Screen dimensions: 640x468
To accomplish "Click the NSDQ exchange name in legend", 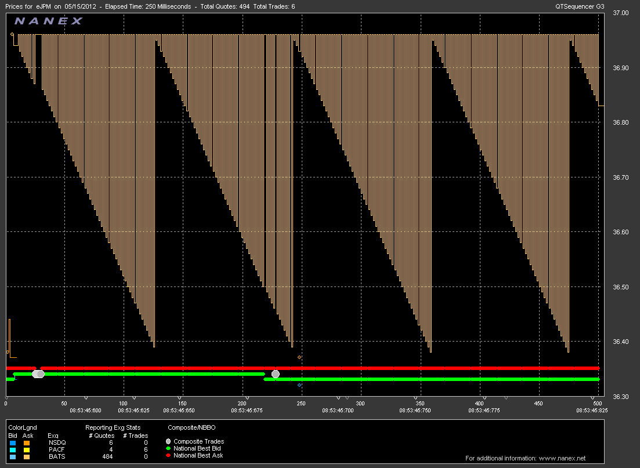I will pos(57,442).
